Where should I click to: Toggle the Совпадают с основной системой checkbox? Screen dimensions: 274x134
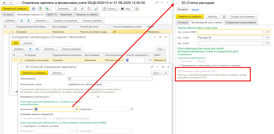(x=22, y=126)
